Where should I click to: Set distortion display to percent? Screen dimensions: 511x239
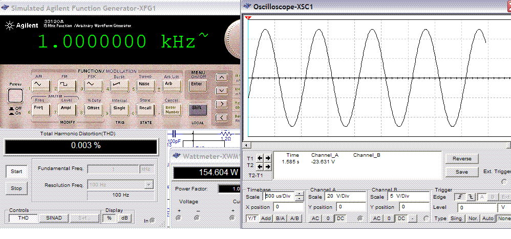[x=109, y=218]
